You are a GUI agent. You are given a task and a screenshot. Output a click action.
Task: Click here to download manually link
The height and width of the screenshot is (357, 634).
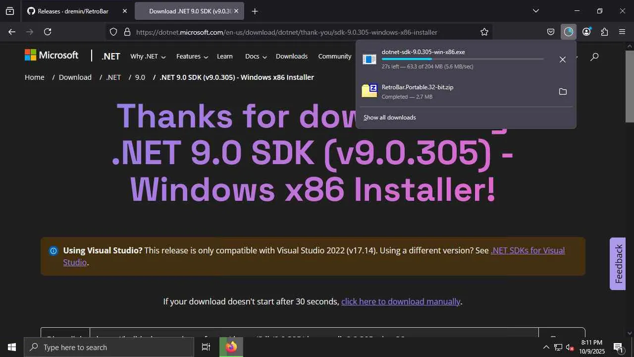coord(401,301)
